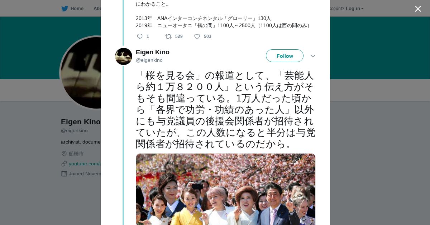Screen dimensions: 430x225
Task: Click the @eigenkino handle in tweet
Action: click(149, 60)
